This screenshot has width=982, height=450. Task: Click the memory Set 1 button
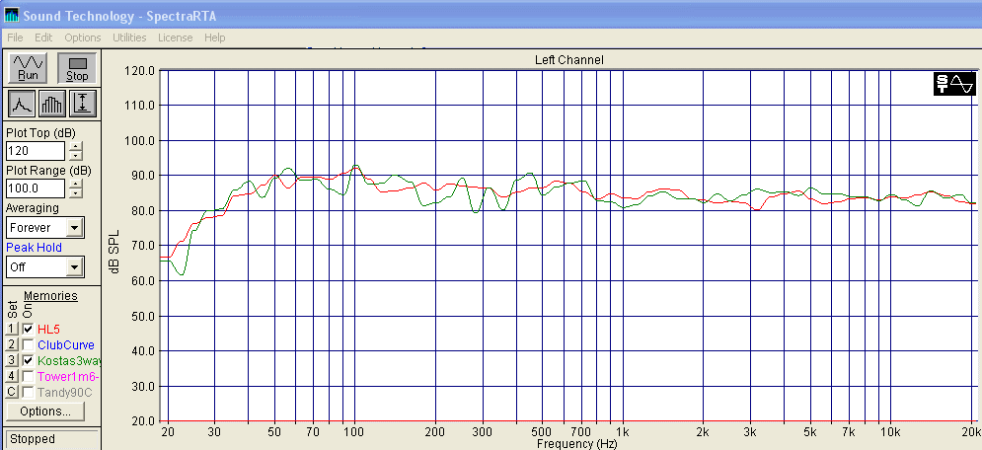point(11,329)
